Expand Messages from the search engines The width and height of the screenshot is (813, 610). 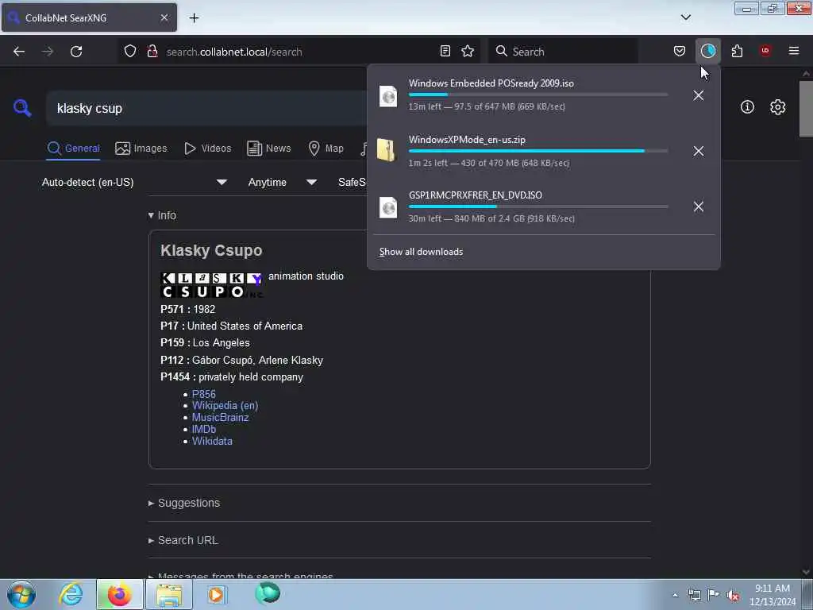(241, 575)
